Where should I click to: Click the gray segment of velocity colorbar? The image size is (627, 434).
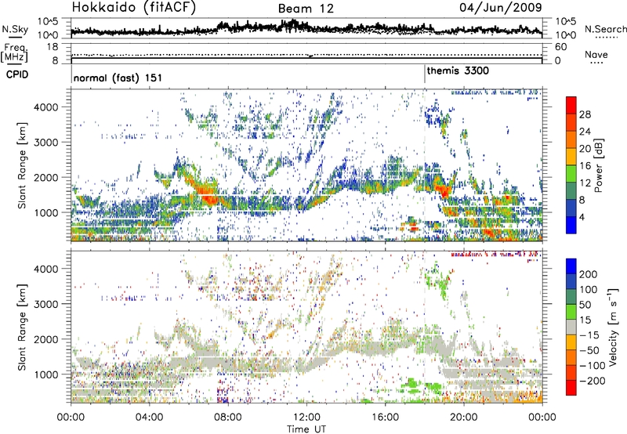point(571,327)
